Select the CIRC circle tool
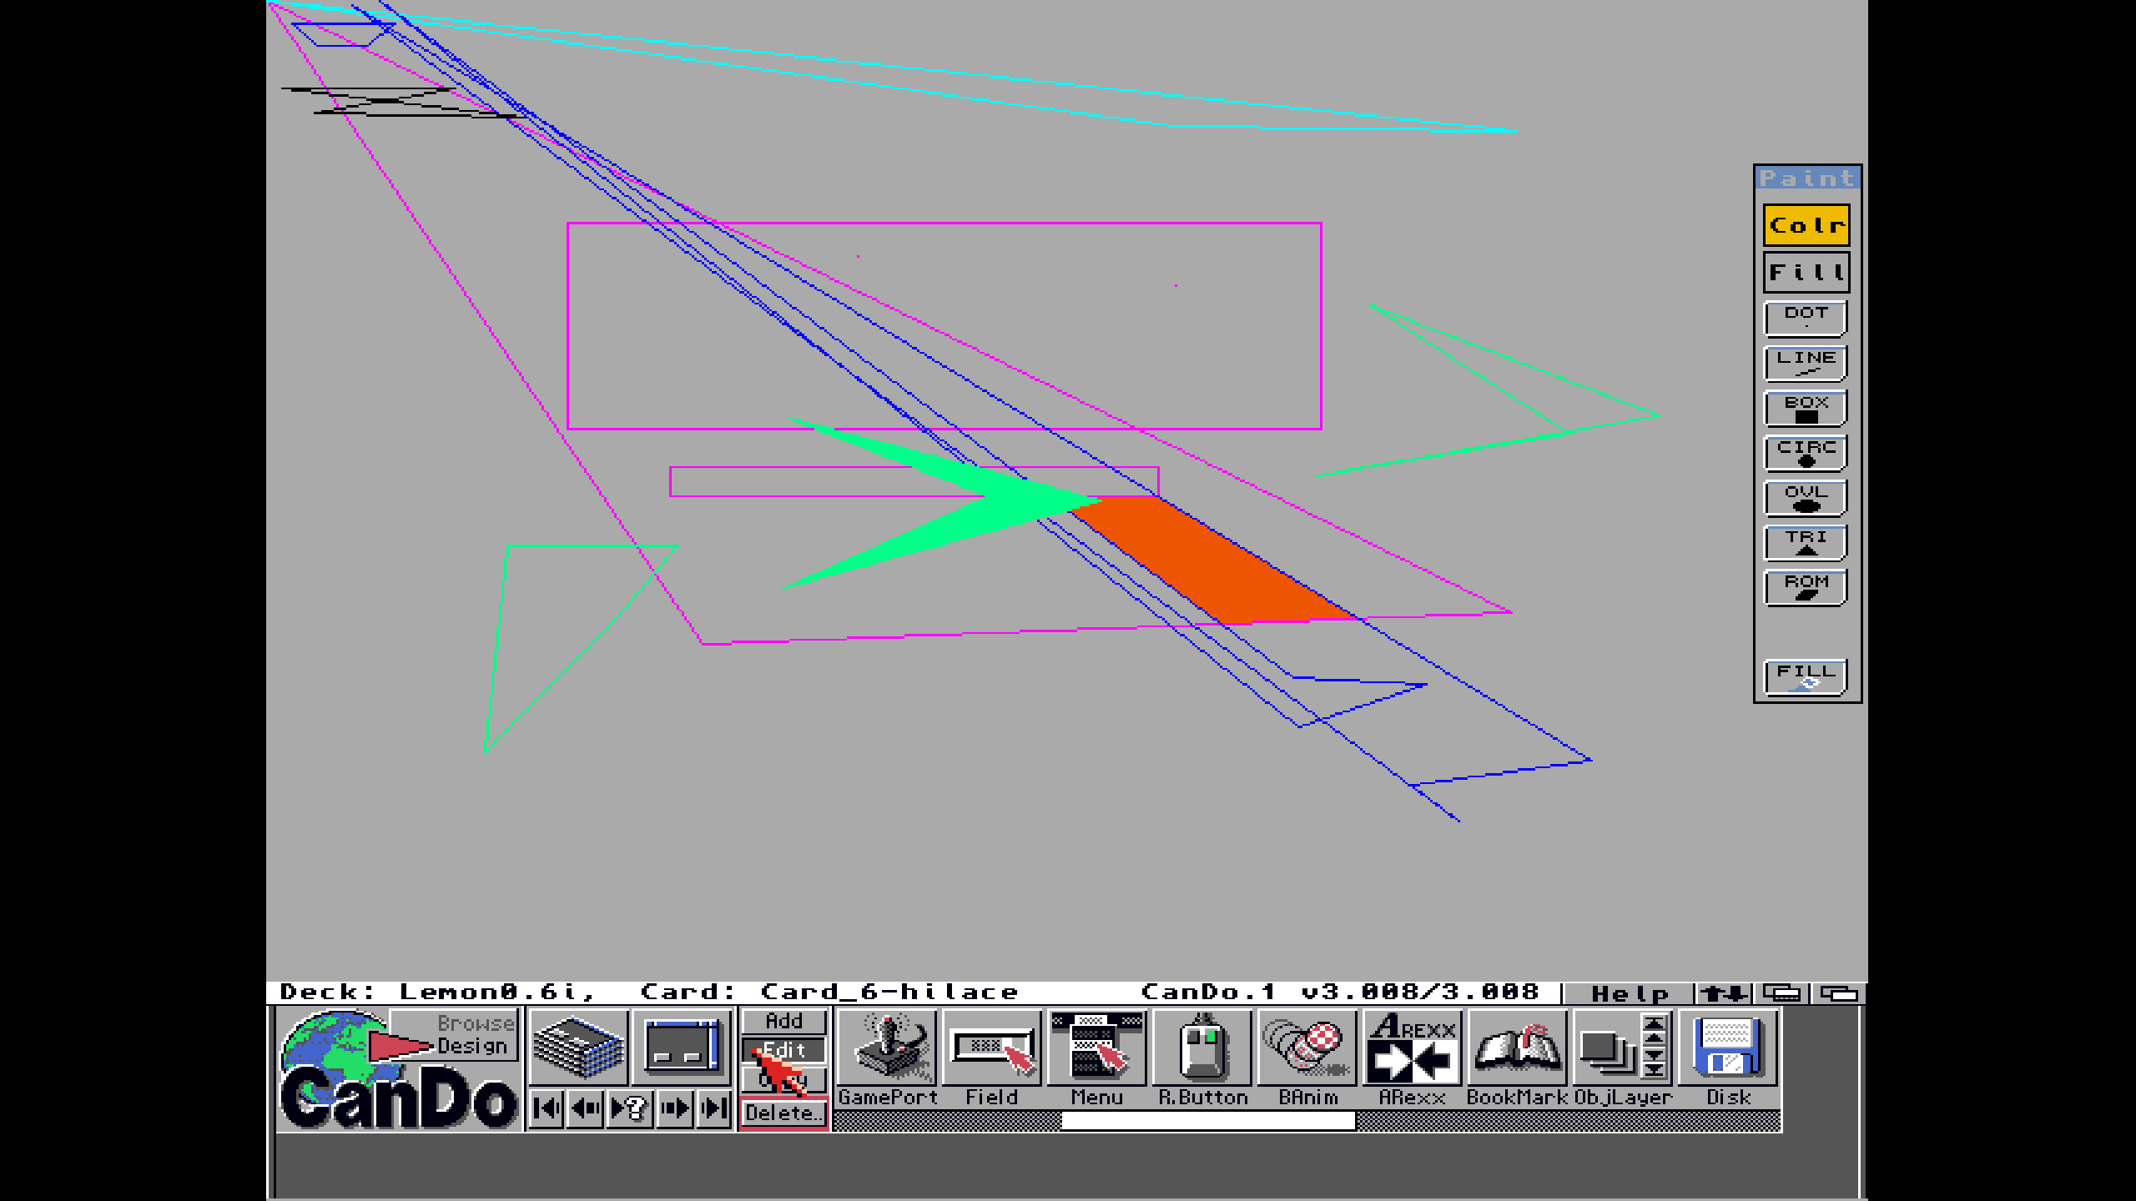2136x1201 pixels. pyautogui.click(x=1805, y=452)
